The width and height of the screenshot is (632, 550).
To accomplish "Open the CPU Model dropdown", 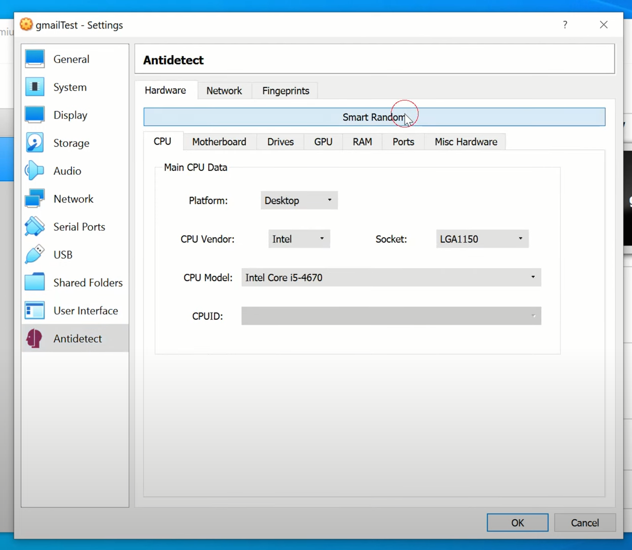I will coord(391,277).
